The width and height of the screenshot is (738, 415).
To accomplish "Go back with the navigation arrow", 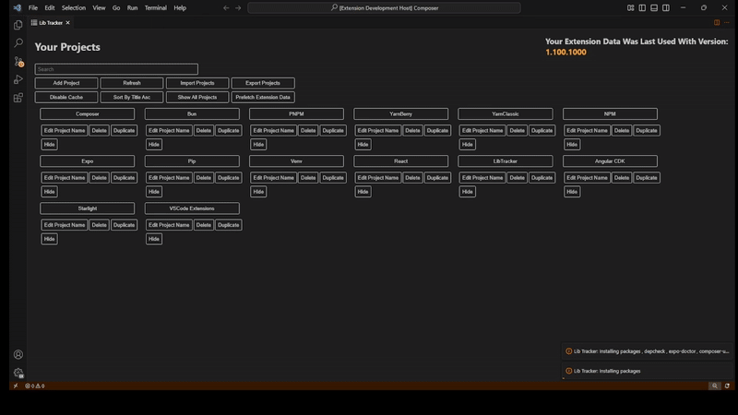I will tap(226, 7).
